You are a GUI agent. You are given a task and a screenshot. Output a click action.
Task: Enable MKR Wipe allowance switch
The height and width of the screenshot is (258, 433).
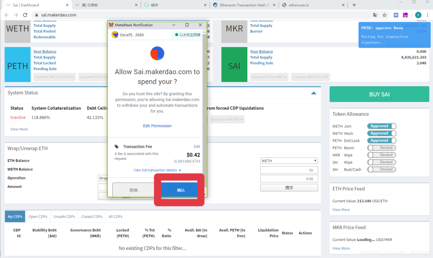(x=382, y=155)
